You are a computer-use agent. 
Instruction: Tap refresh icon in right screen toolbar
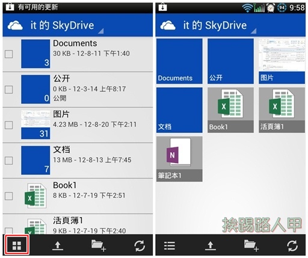point(292,246)
